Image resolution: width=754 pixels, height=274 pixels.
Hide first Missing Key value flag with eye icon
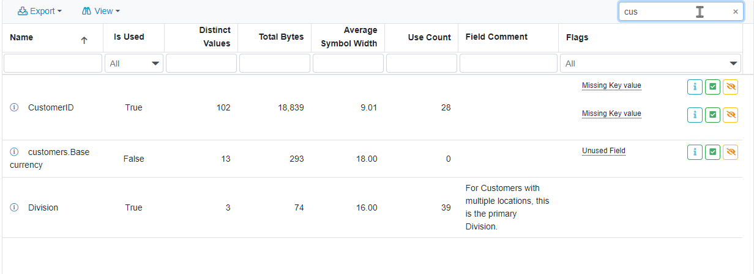click(x=730, y=87)
